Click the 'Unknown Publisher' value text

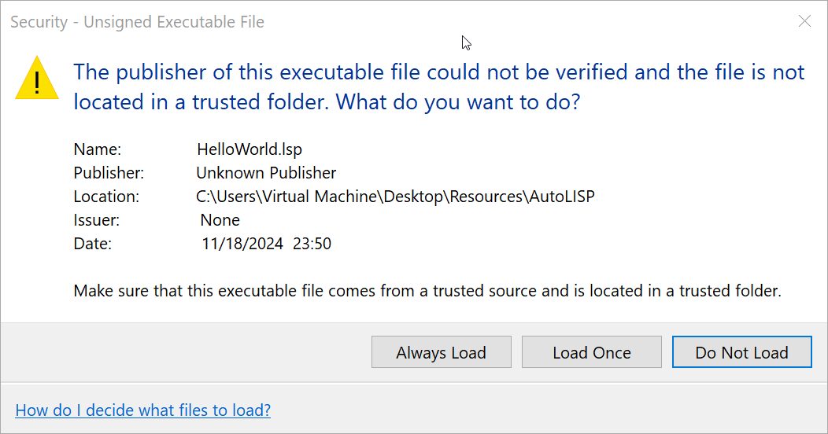(x=266, y=173)
